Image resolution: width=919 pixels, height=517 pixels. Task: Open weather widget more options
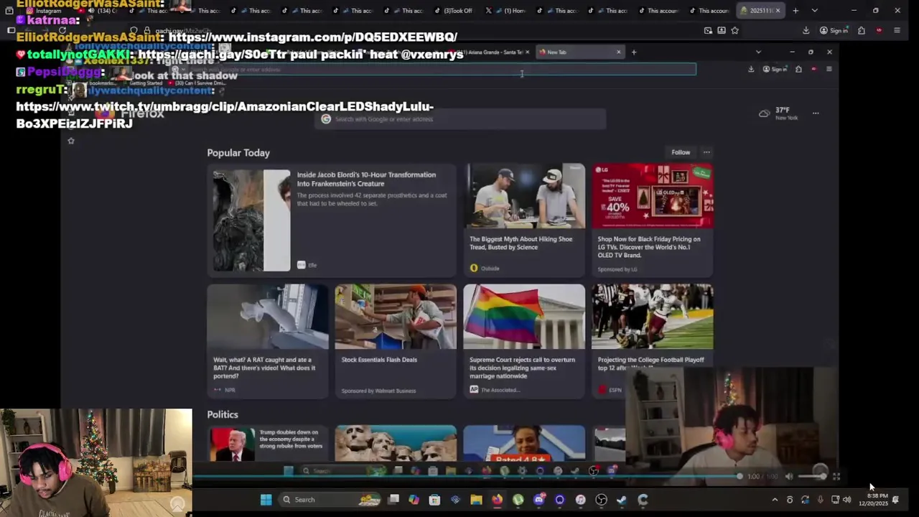816,113
